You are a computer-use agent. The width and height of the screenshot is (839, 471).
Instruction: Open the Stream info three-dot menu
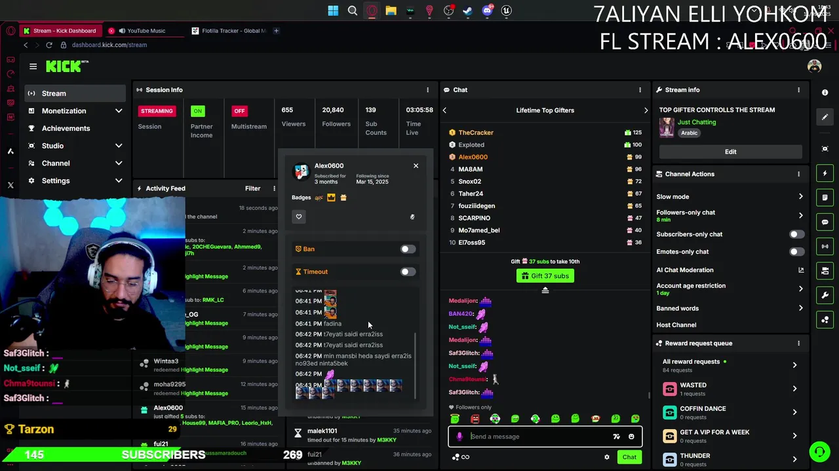(798, 90)
